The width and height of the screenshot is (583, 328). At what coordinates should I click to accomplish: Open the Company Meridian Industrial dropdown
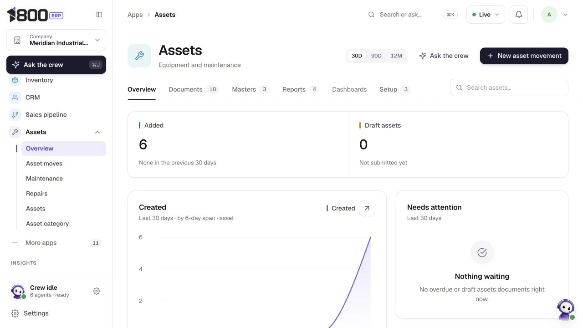56,40
